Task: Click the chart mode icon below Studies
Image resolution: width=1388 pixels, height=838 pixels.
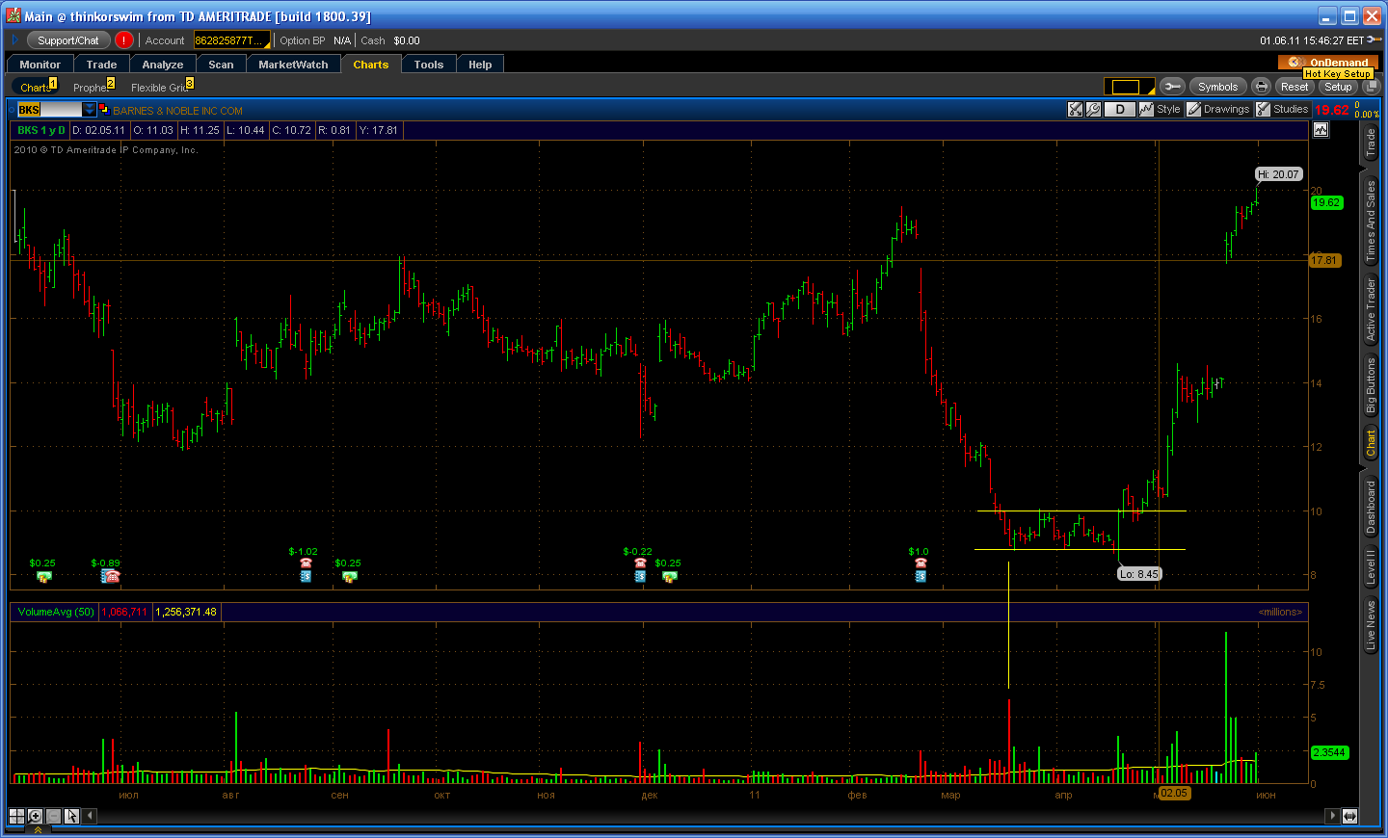Action: point(1321,130)
